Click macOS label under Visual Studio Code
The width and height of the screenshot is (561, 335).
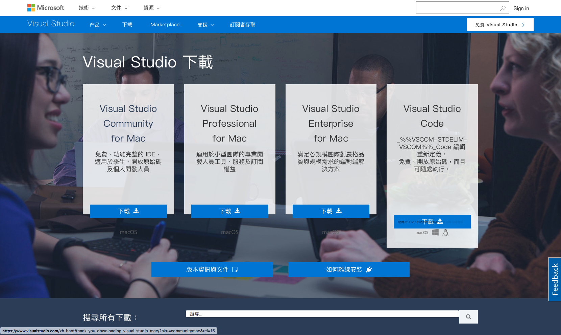tap(422, 233)
